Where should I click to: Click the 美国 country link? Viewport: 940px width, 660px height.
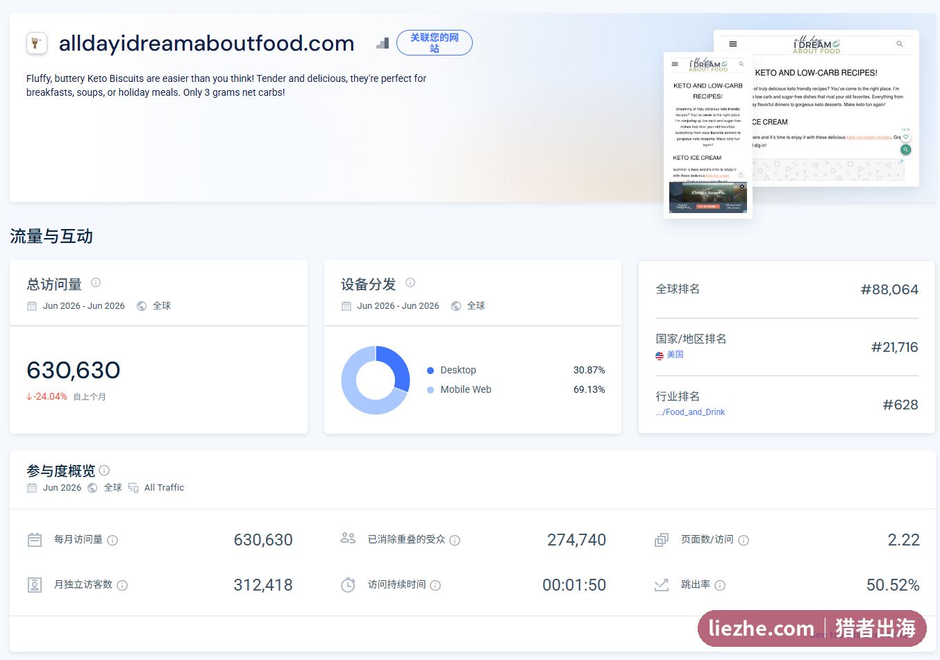pos(675,355)
